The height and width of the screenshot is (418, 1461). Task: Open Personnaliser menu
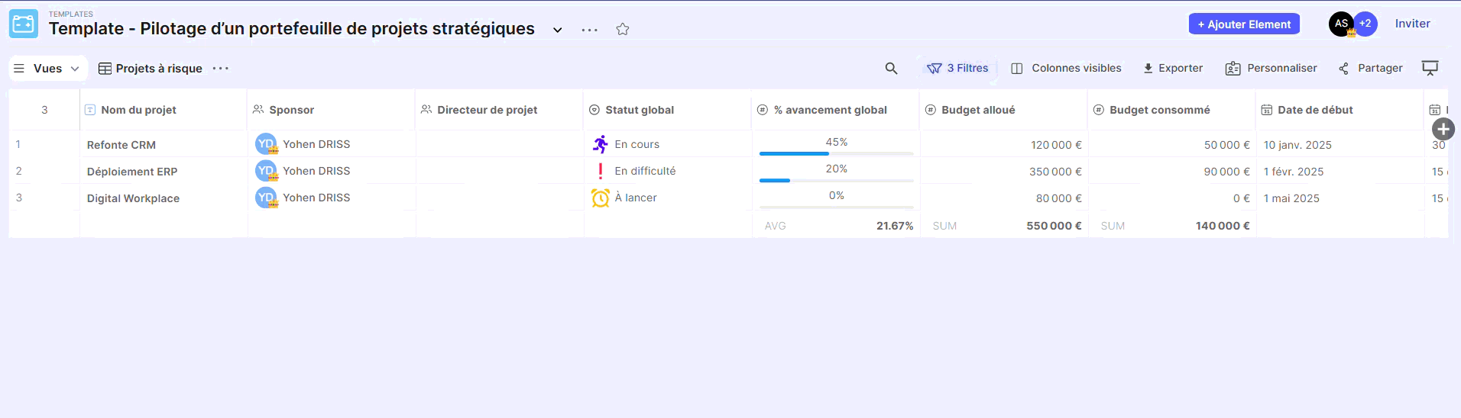pos(1271,69)
